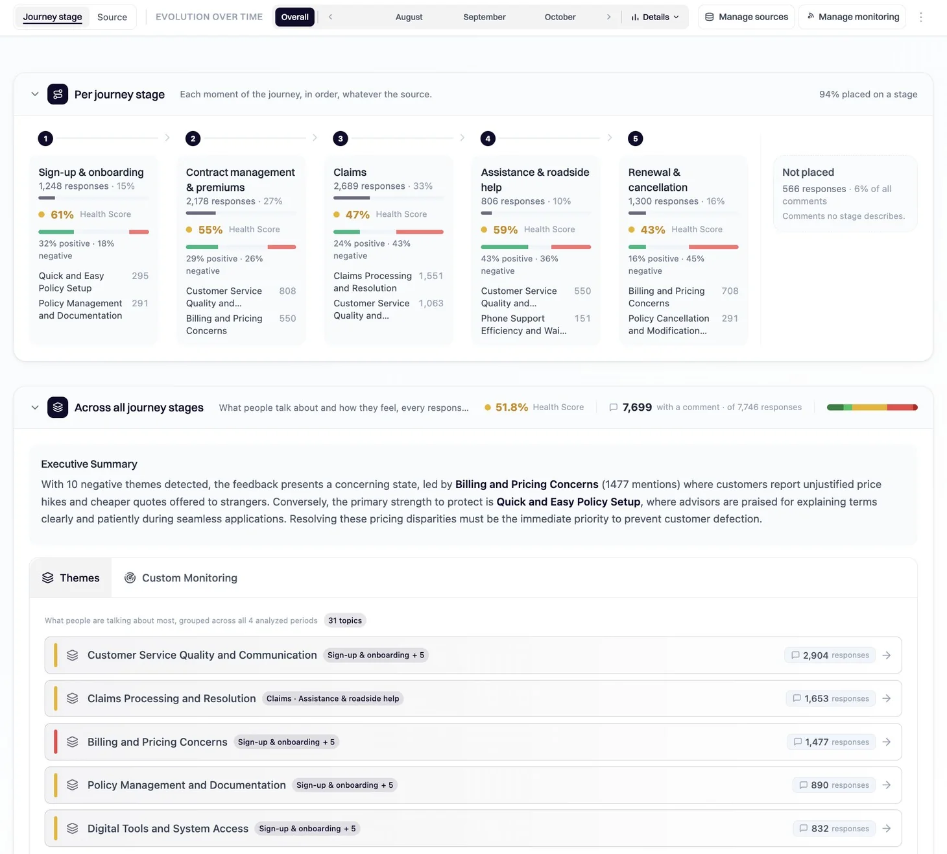Image resolution: width=947 pixels, height=854 pixels.
Task: Click Claims Processing and Resolution 1,551 row
Action: [x=389, y=282]
